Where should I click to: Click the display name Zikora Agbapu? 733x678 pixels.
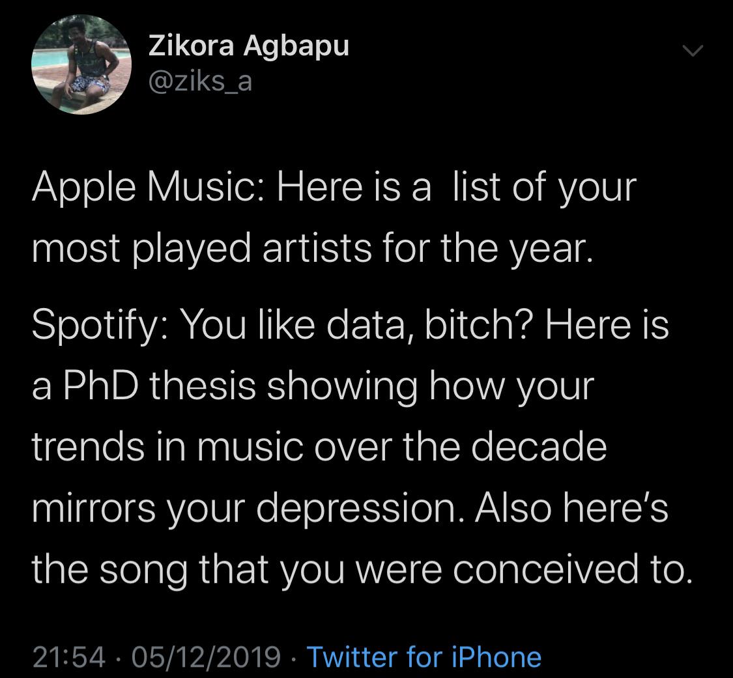248,46
